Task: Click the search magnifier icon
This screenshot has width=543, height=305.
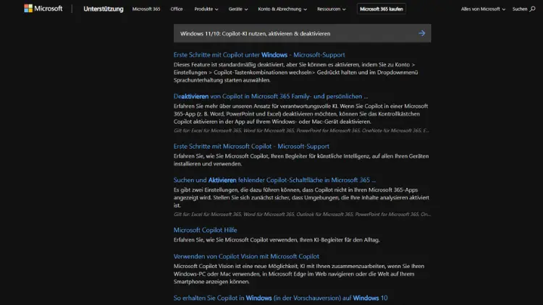Action: pos(532,9)
